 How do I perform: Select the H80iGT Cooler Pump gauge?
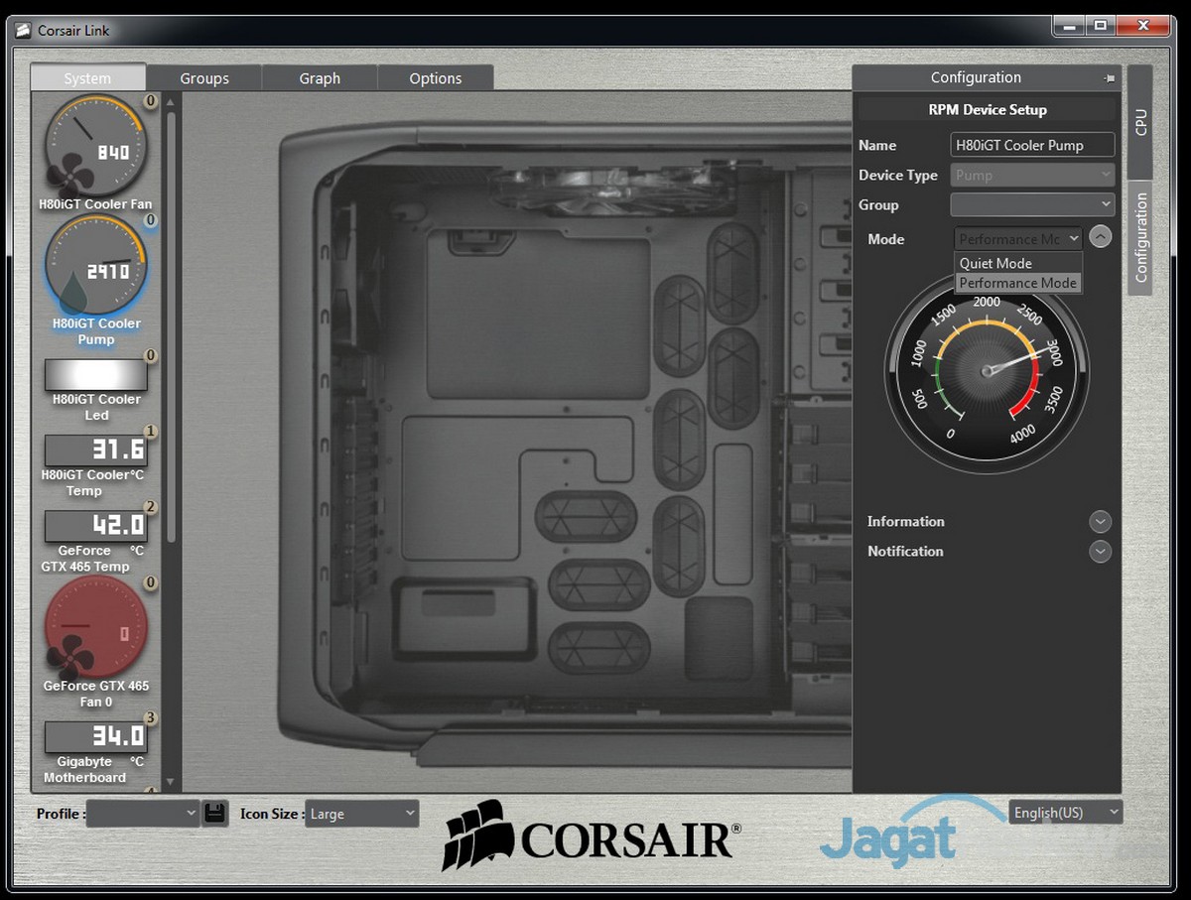[x=95, y=266]
